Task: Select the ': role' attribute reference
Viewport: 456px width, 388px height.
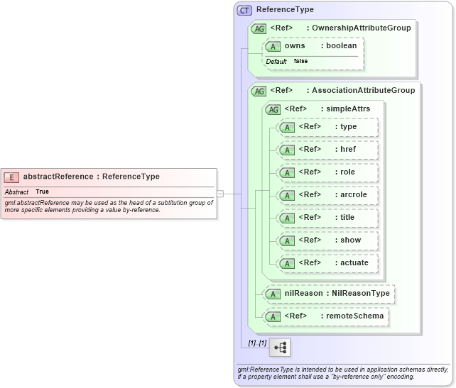Action: pyautogui.click(x=345, y=172)
